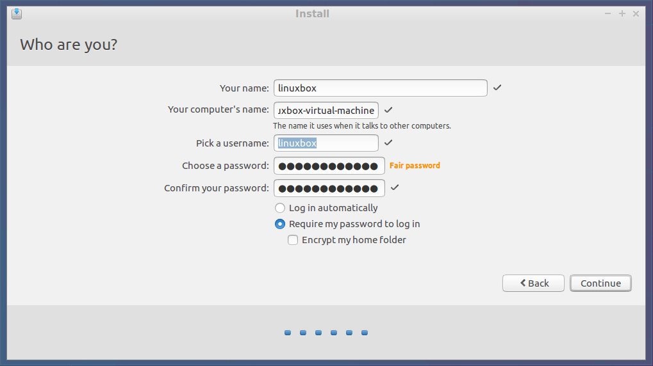Click the Fair password strength label

point(415,166)
